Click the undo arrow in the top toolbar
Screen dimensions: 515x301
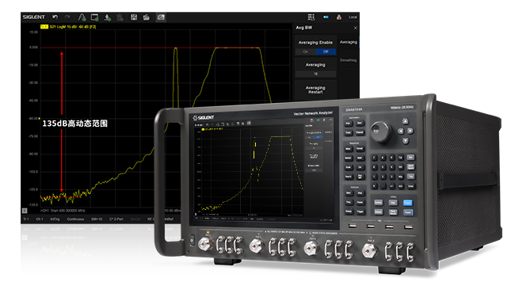click(55, 17)
